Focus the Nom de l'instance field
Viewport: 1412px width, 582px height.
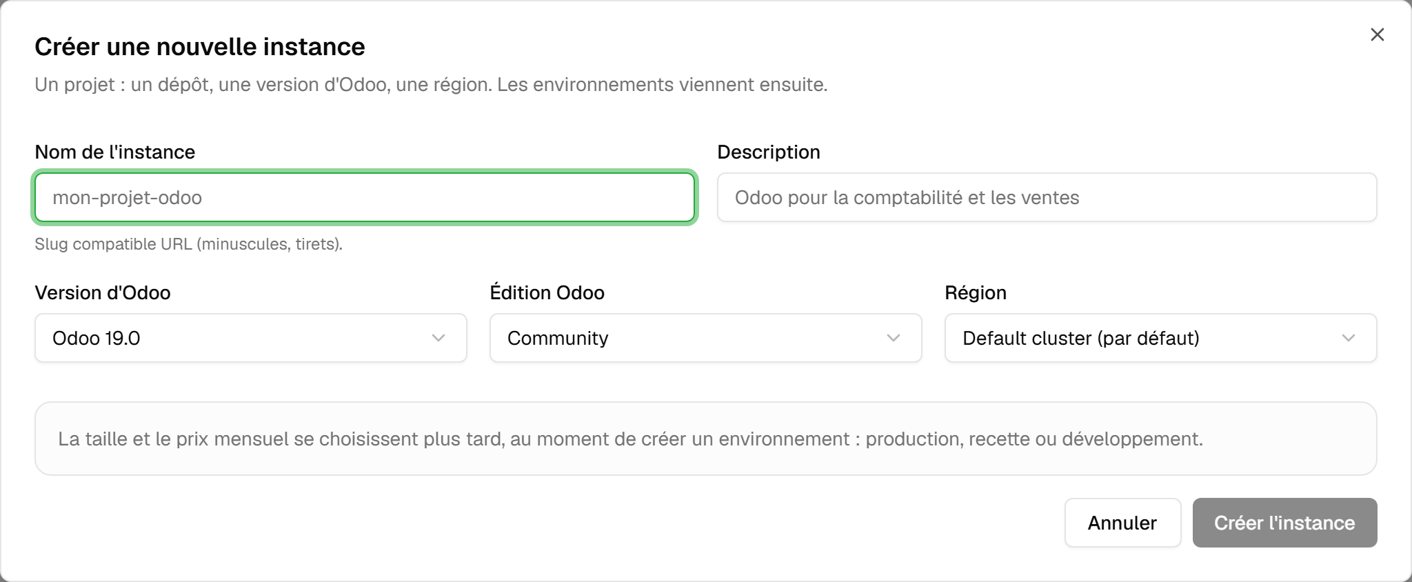click(365, 197)
